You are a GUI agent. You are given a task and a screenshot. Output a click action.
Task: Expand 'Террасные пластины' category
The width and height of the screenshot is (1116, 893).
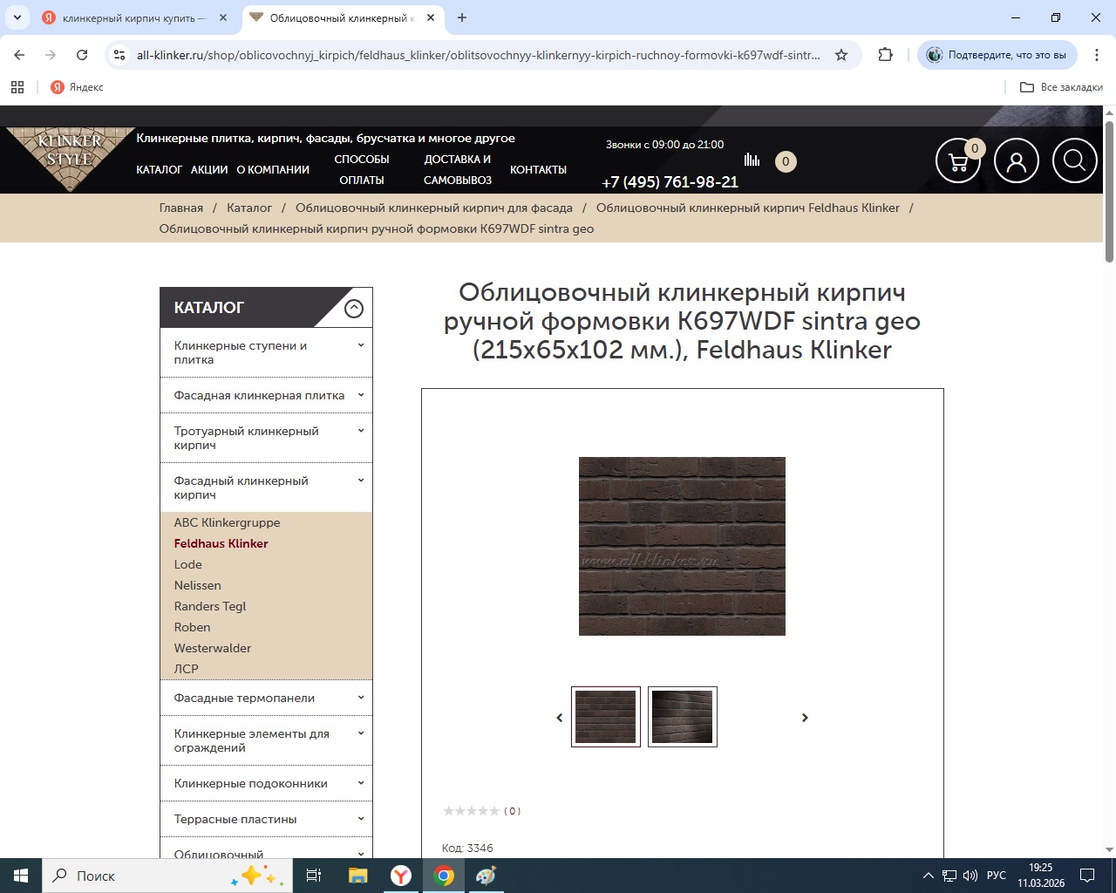point(361,819)
